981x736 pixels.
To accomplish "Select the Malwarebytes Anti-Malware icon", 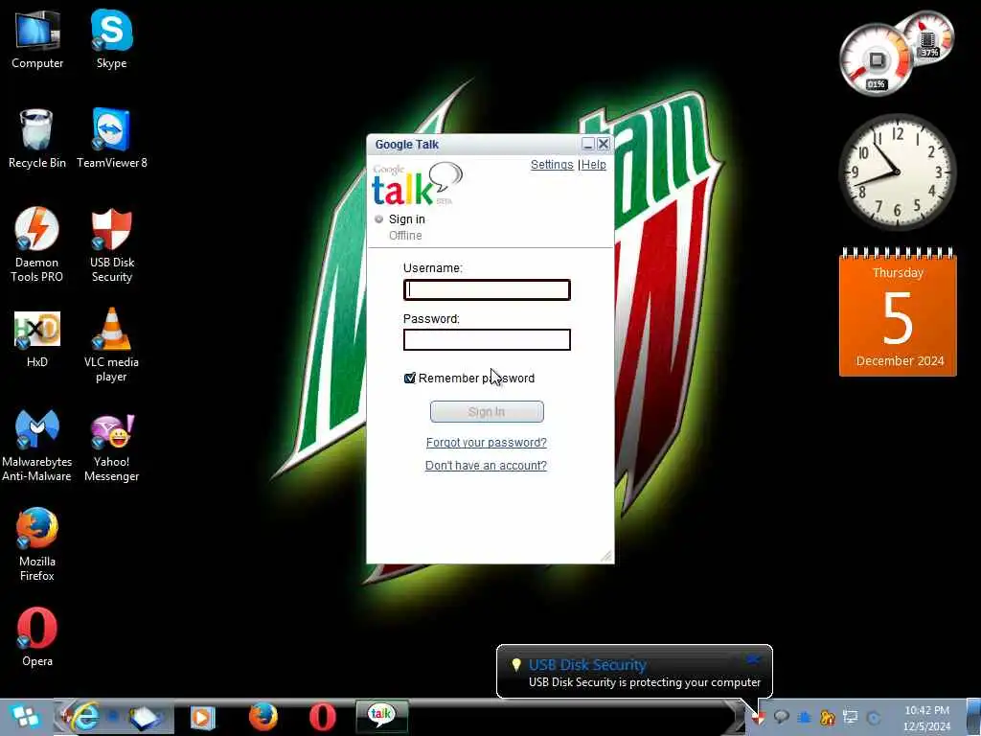I will click(37, 445).
